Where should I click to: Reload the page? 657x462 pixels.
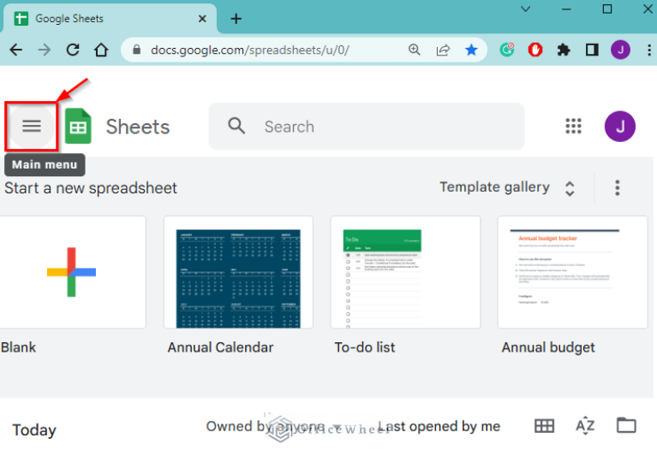click(x=73, y=50)
